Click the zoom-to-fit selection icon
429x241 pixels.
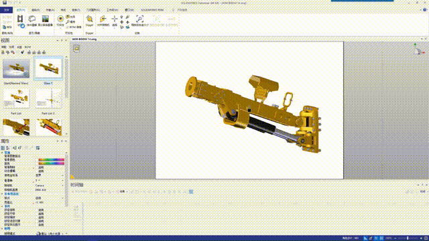click(140, 19)
